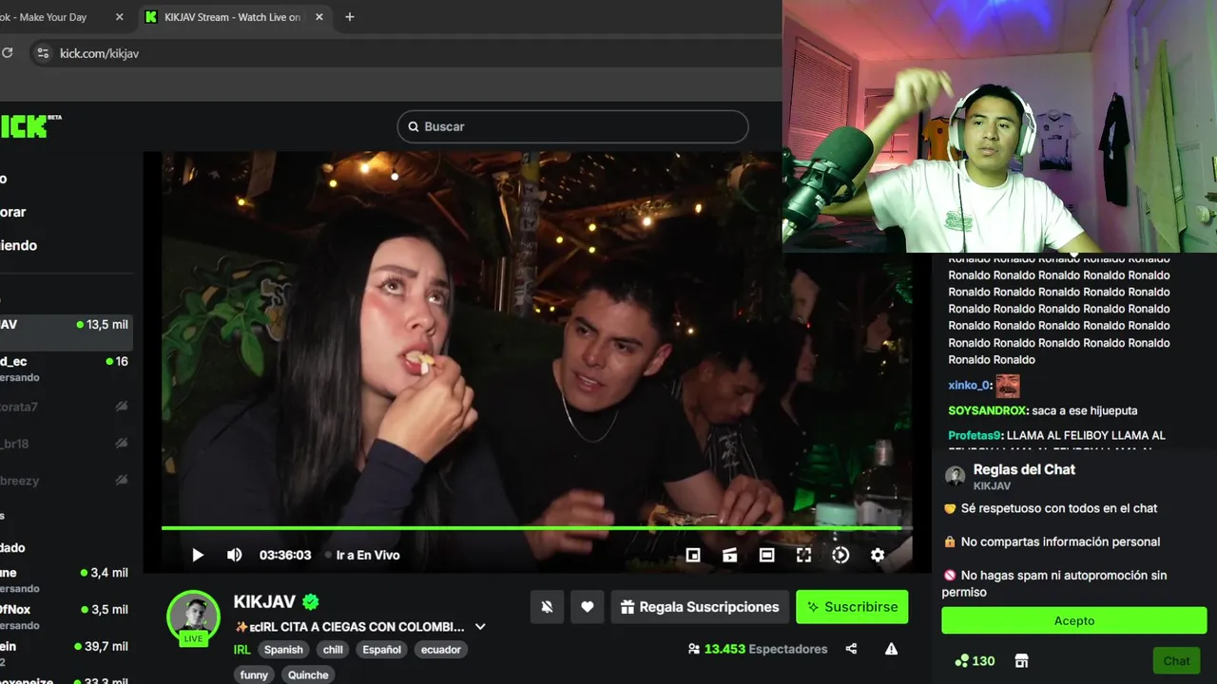
Task: Share the stream
Action: tap(851, 649)
